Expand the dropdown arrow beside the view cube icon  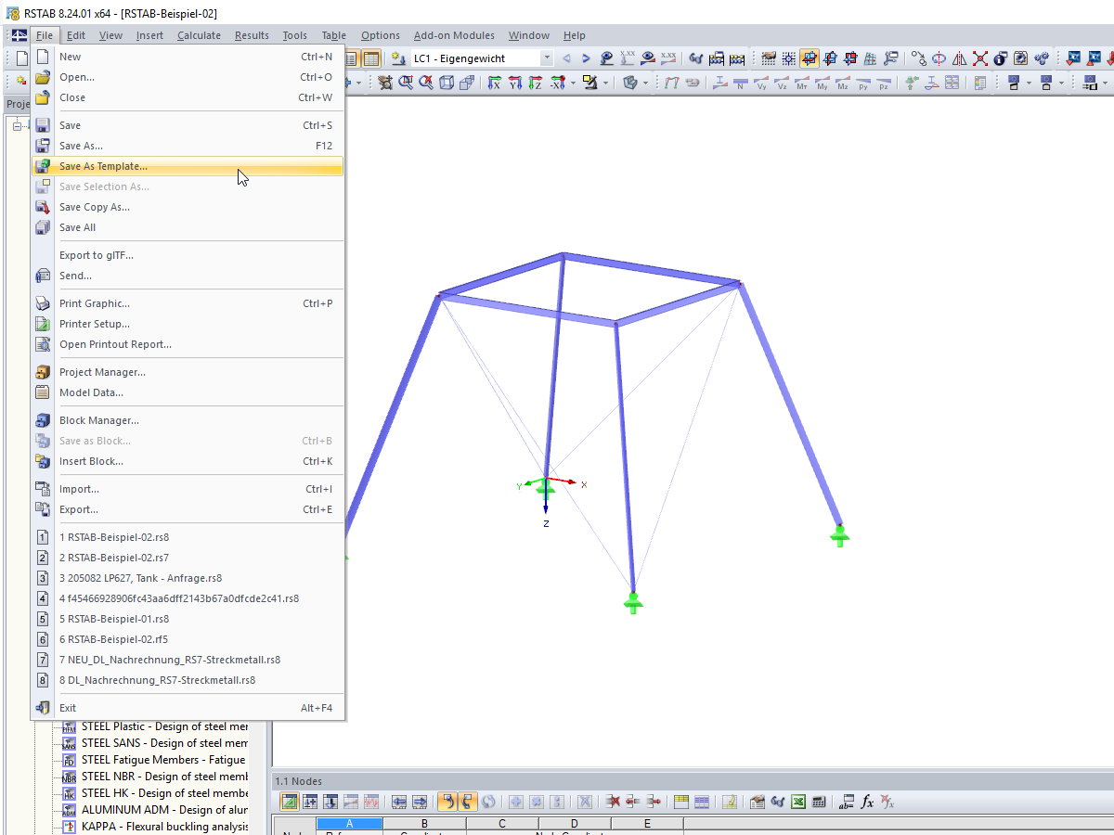pyautogui.click(x=644, y=83)
